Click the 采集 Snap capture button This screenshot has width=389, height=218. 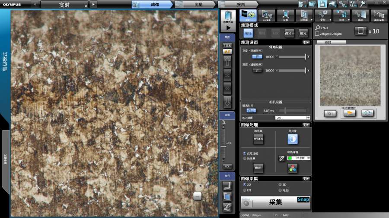click(x=275, y=202)
